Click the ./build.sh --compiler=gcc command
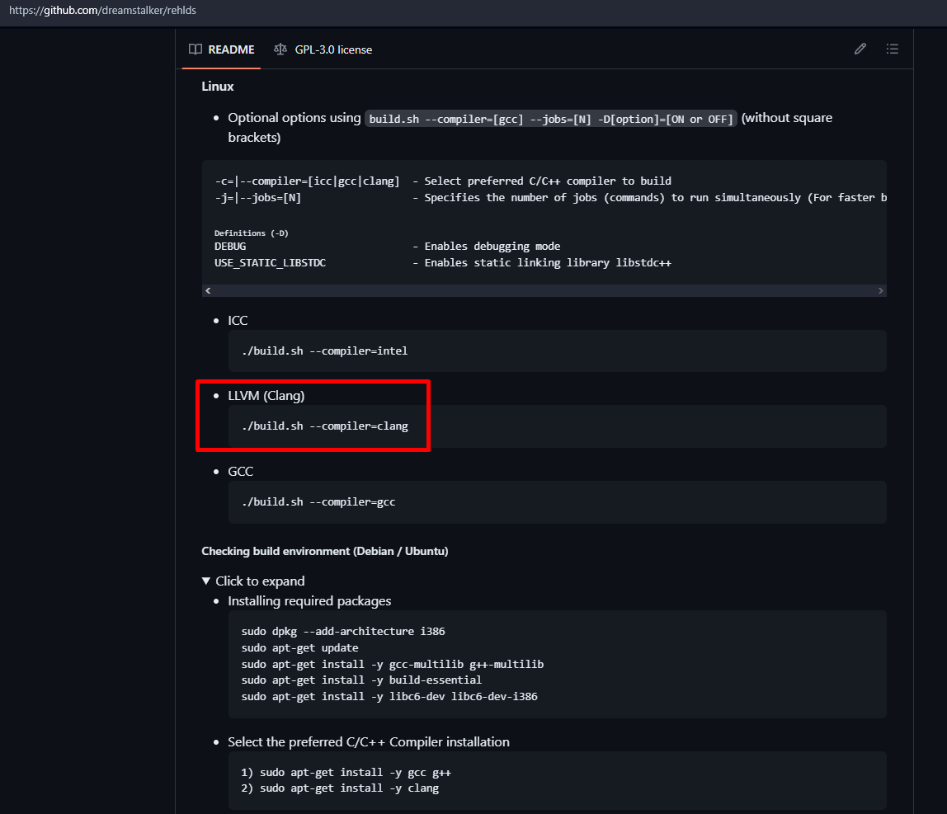 pos(318,501)
